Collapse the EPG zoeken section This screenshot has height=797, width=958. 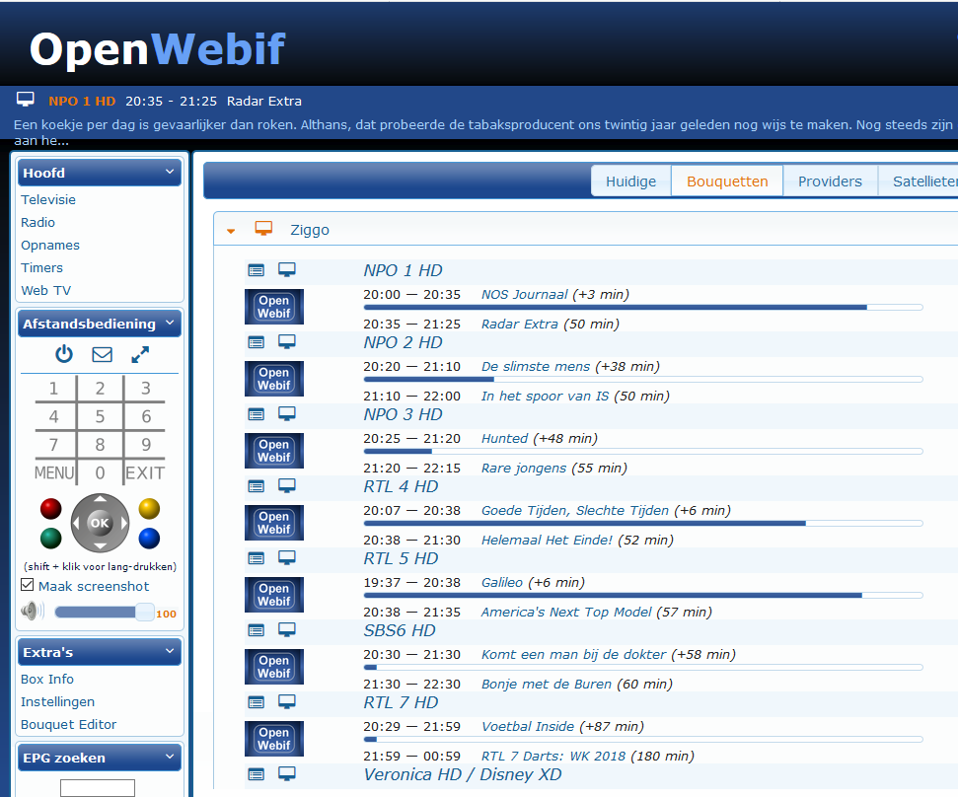170,758
